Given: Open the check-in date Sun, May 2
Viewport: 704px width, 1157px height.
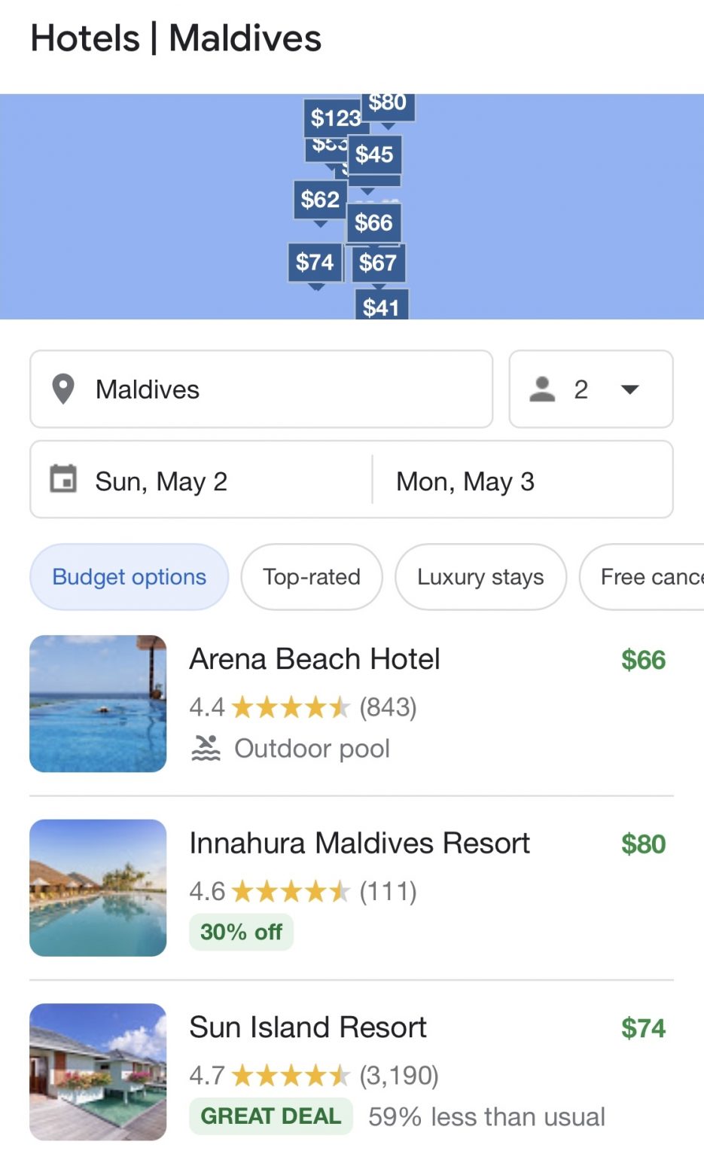Looking at the screenshot, I should pyautogui.click(x=202, y=481).
